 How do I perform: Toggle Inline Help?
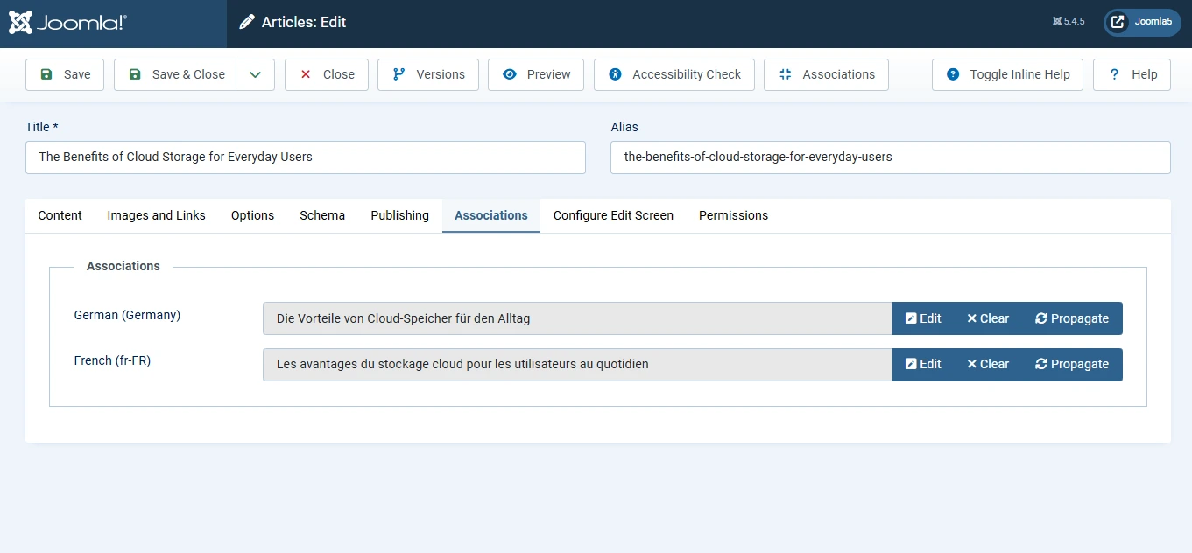[x=1007, y=74]
